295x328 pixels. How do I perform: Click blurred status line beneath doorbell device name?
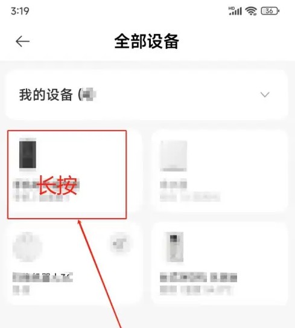click(197, 291)
